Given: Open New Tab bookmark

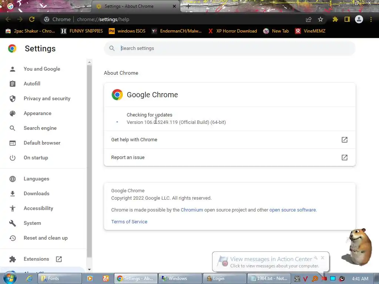Looking at the screenshot, I should tap(276, 31).
